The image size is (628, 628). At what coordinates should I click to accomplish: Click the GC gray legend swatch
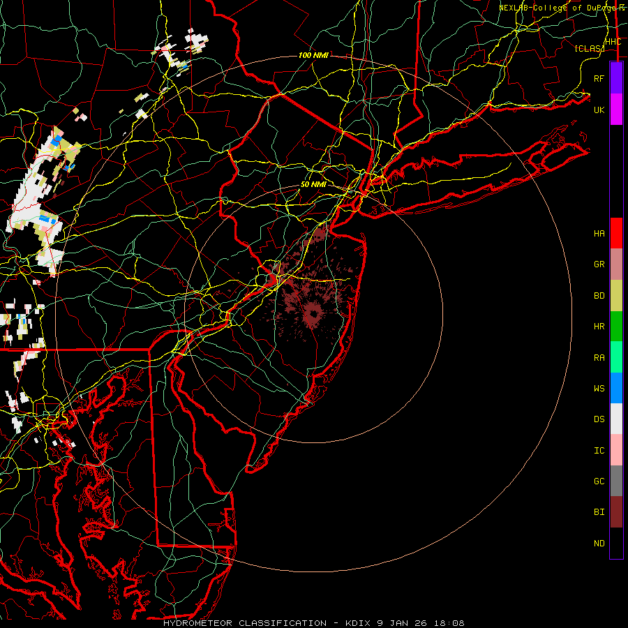pyautogui.click(x=616, y=481)
